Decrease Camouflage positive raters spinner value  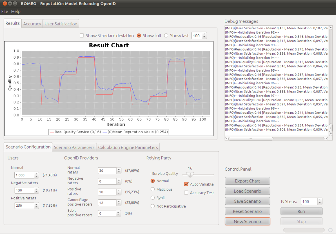tap(119, 204)
